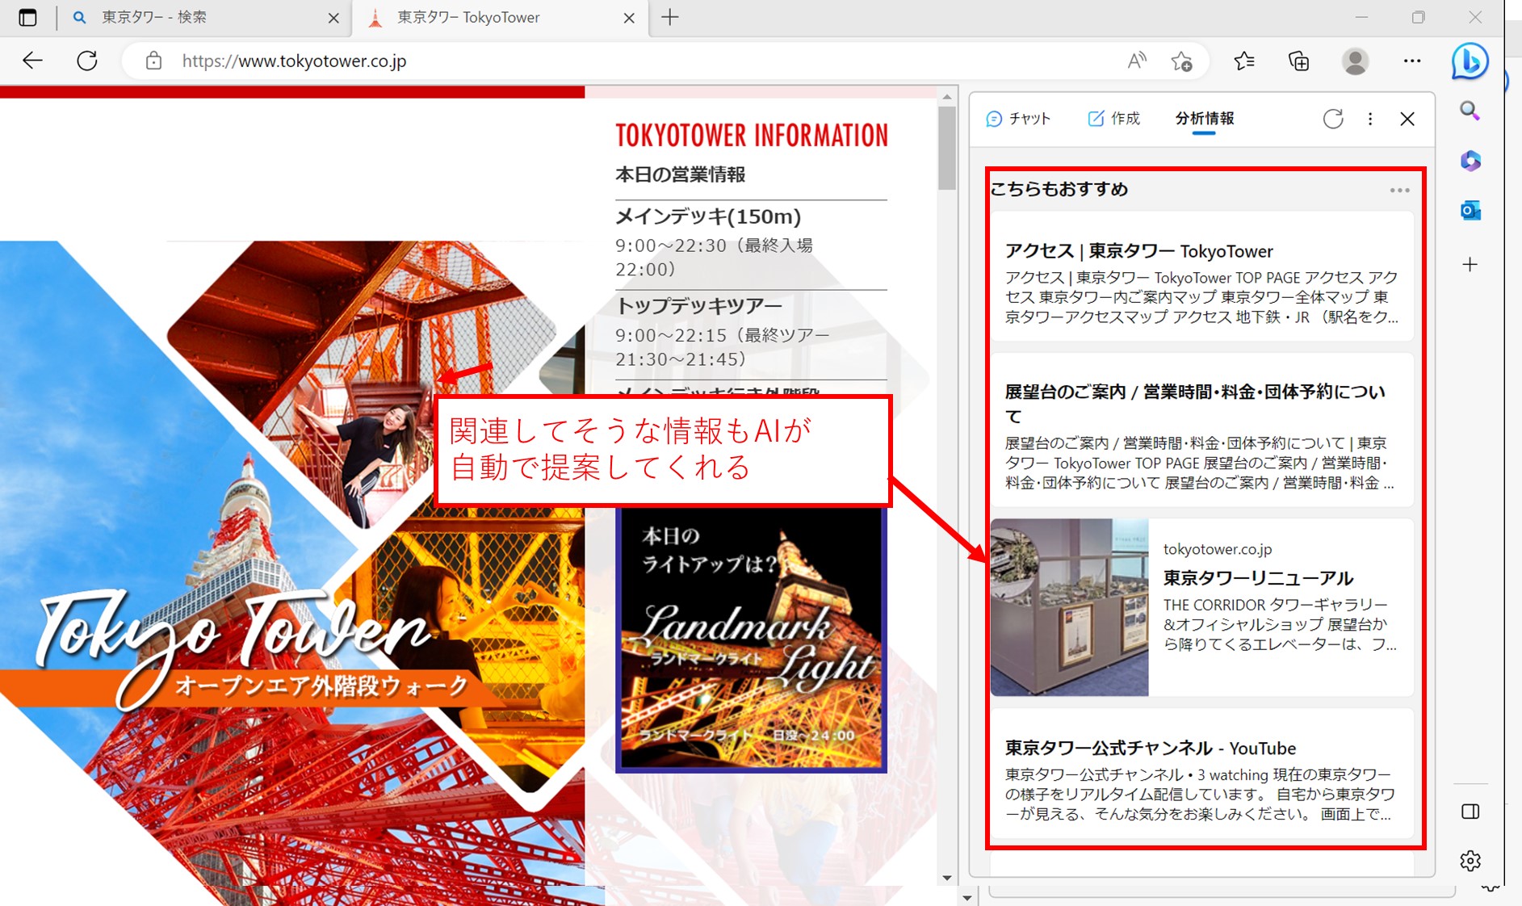1522x906 pixels.
Task: Select the 東京タワー TokyoTower tab
Action: (499, 18)
